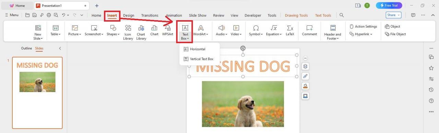Switch to the Design ribbon tab
This screenshot has height=133, width=439.
[x=129, y=15]
